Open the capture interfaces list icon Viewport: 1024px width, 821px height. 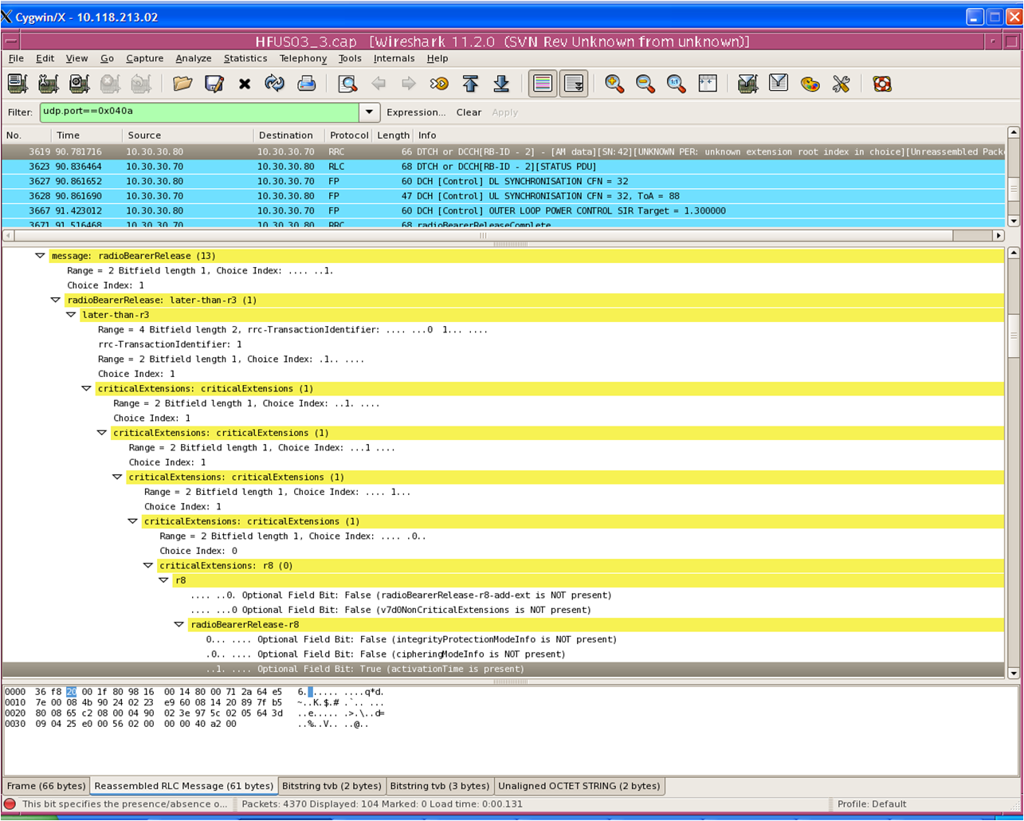(x=18, y=84)
